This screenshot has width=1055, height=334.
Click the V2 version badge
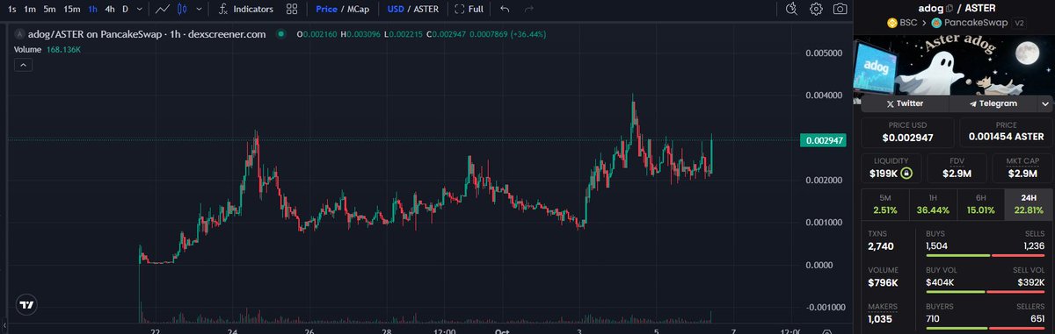click(x=1020, y=23)
